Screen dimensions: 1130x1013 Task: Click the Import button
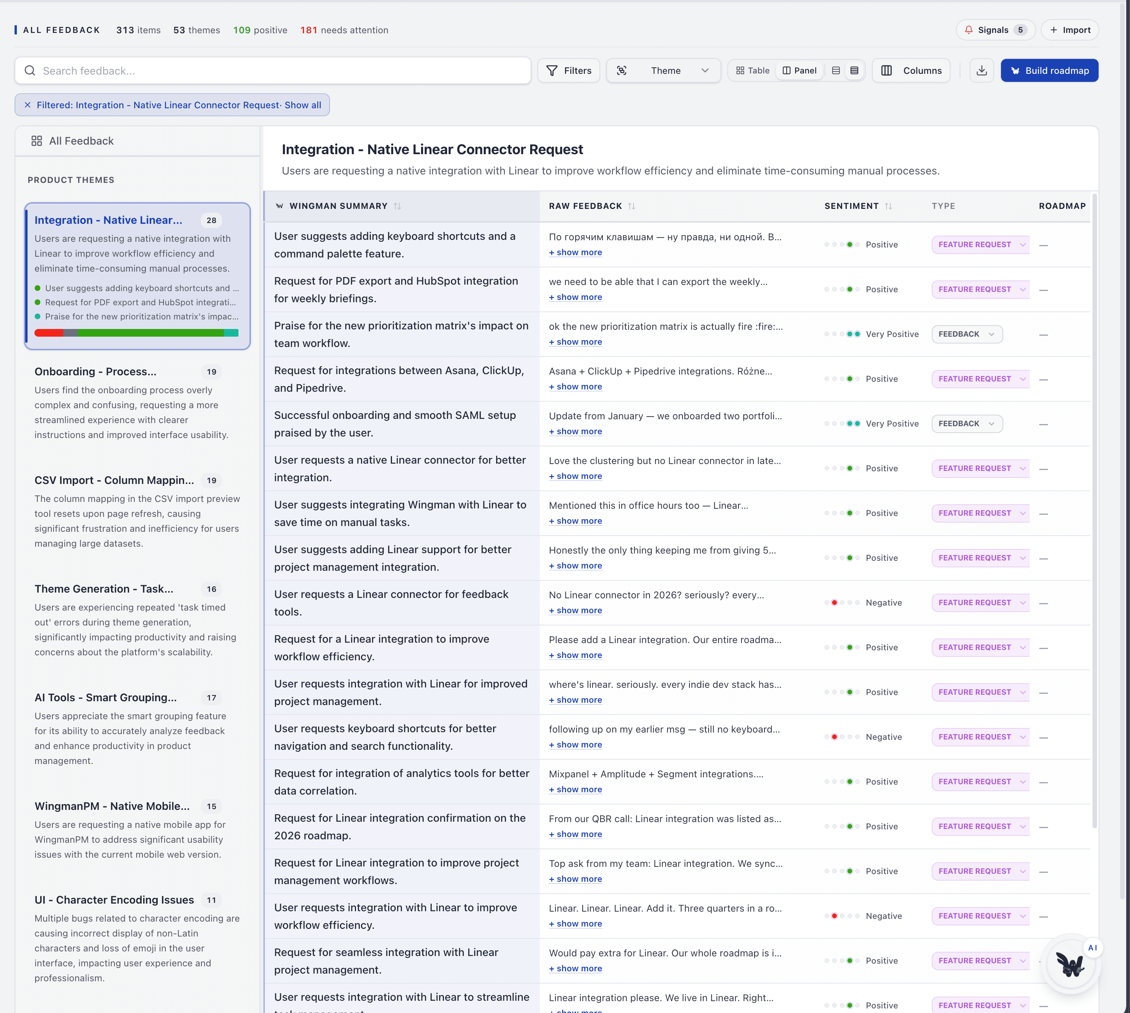[x=1070, y=30]
